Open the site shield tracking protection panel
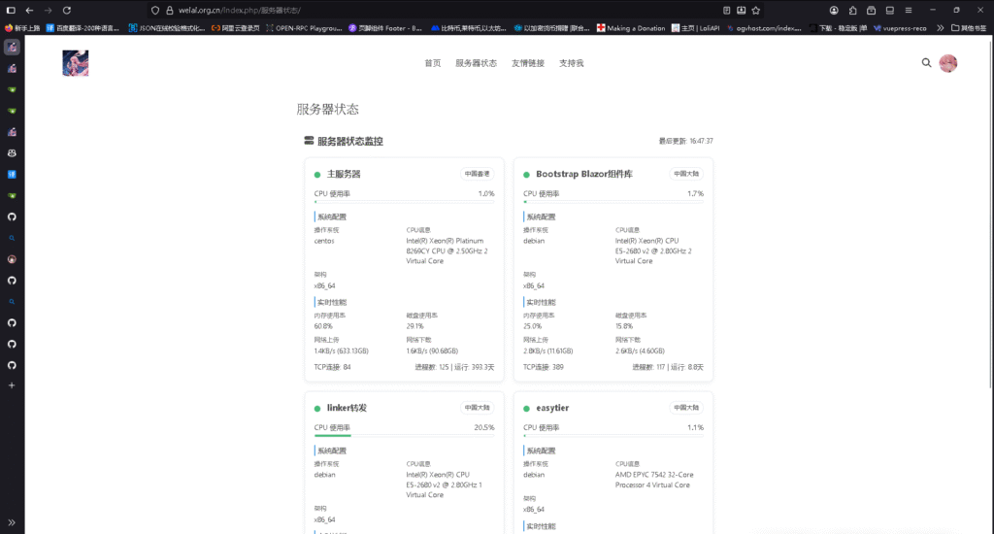This screenshot has width=994, height=534. [154, 10]
